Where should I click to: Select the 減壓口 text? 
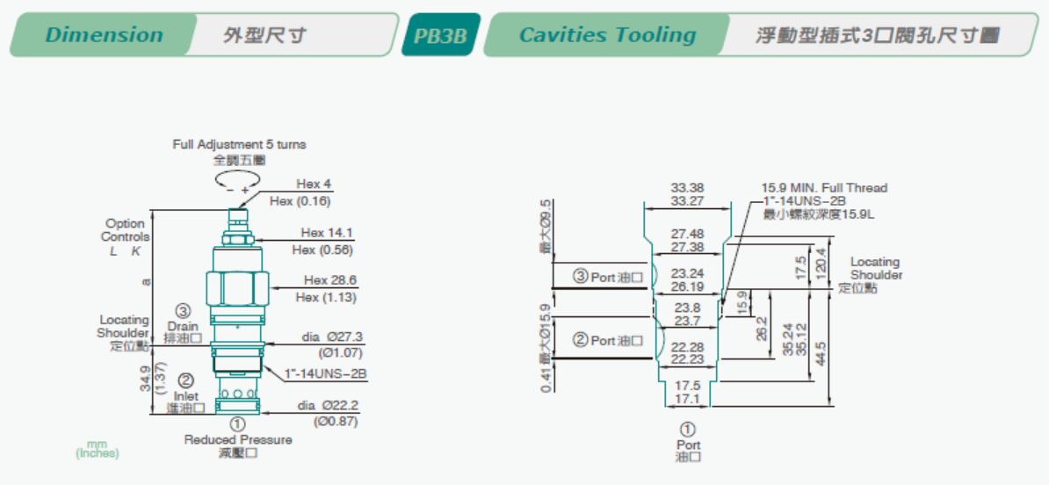(238, 453)
